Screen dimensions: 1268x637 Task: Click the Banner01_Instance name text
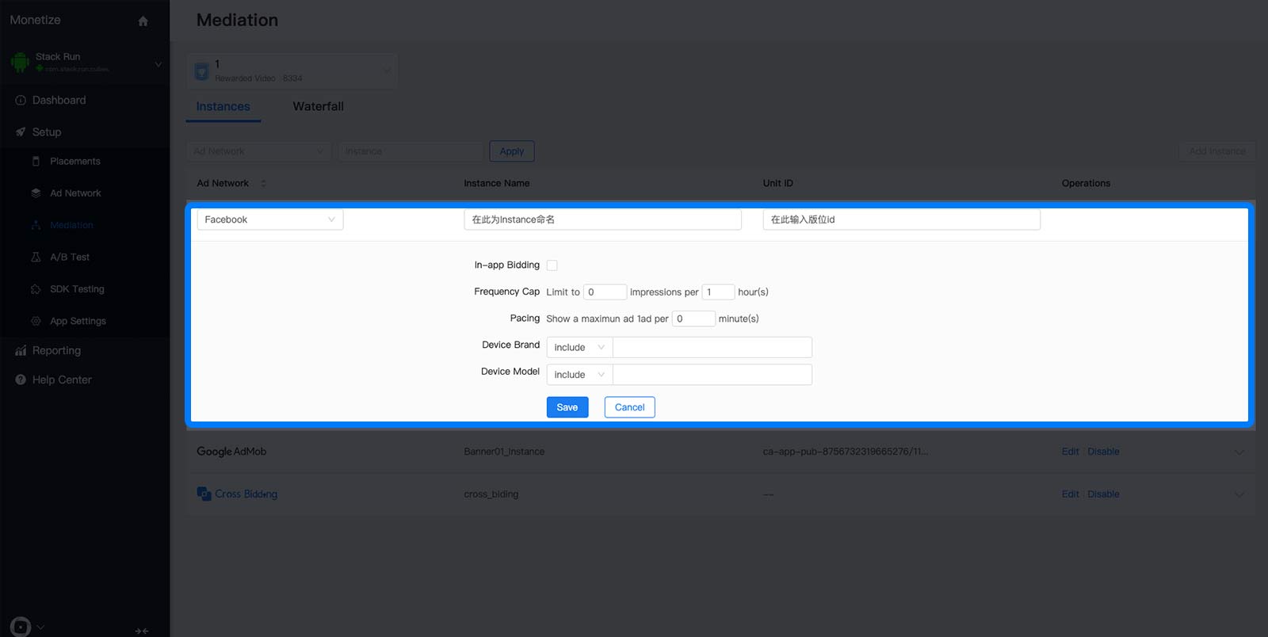tap(504, 452)
